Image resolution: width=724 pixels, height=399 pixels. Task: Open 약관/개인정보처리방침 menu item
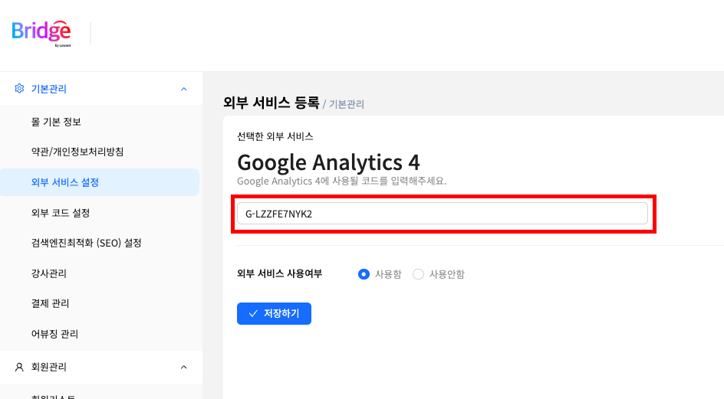pyautogui.click(x=77, y=152)
